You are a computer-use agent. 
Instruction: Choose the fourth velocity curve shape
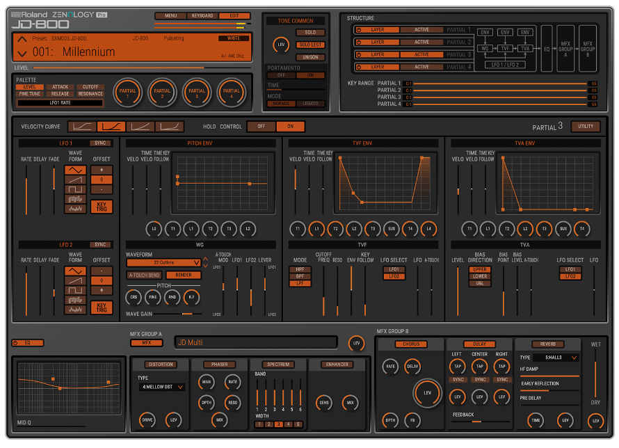170,127
